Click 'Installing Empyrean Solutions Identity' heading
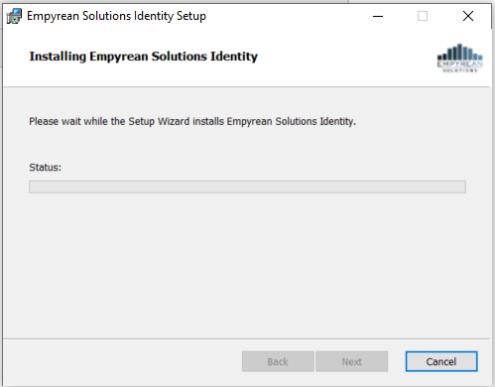Image resolution: width=495 pixels, height=387 pixels. pyautogui.click(x=144, y=57)
